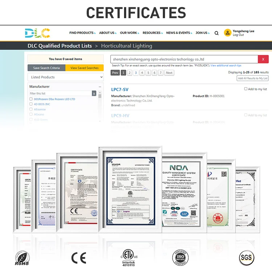This screenshot has width=272, height=272.
Task: Click Save Search Criteria button
Action: tap(46, 68)
